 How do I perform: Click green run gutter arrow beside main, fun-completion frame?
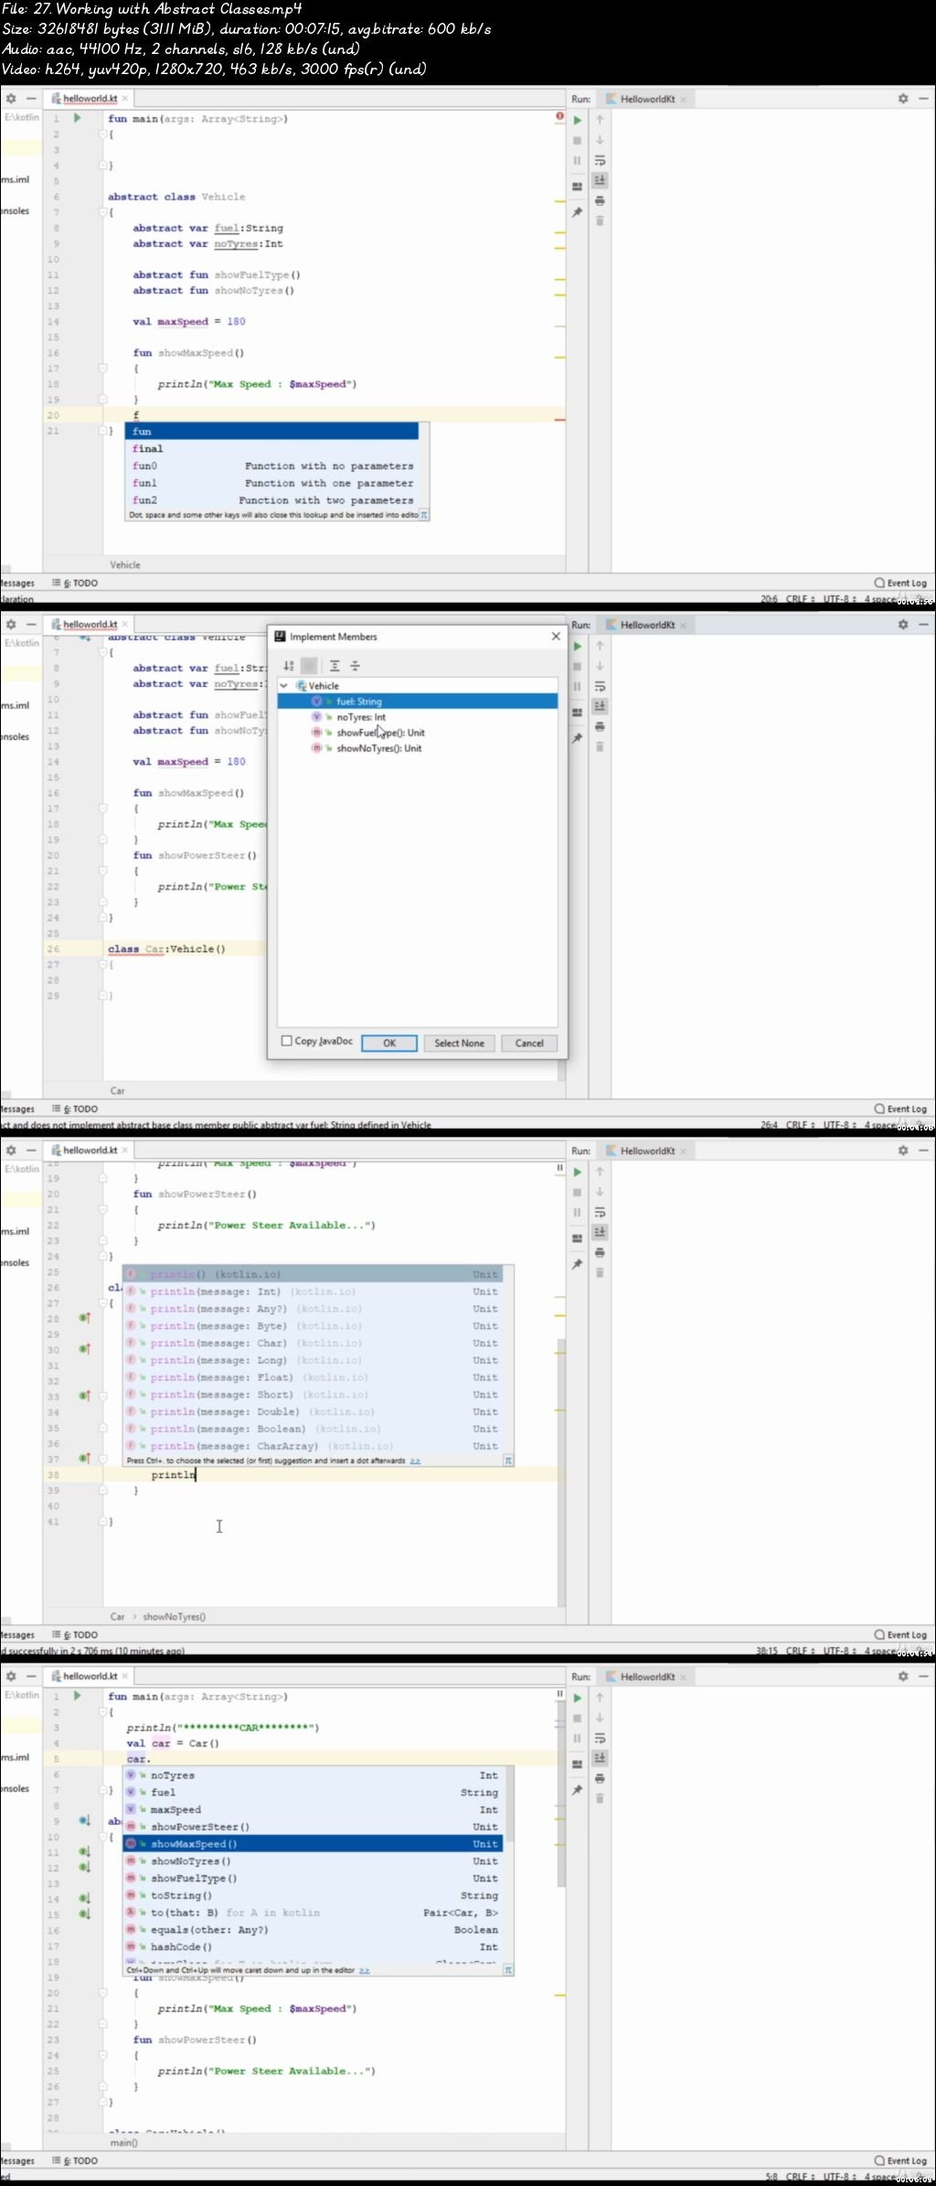point(78,118)
